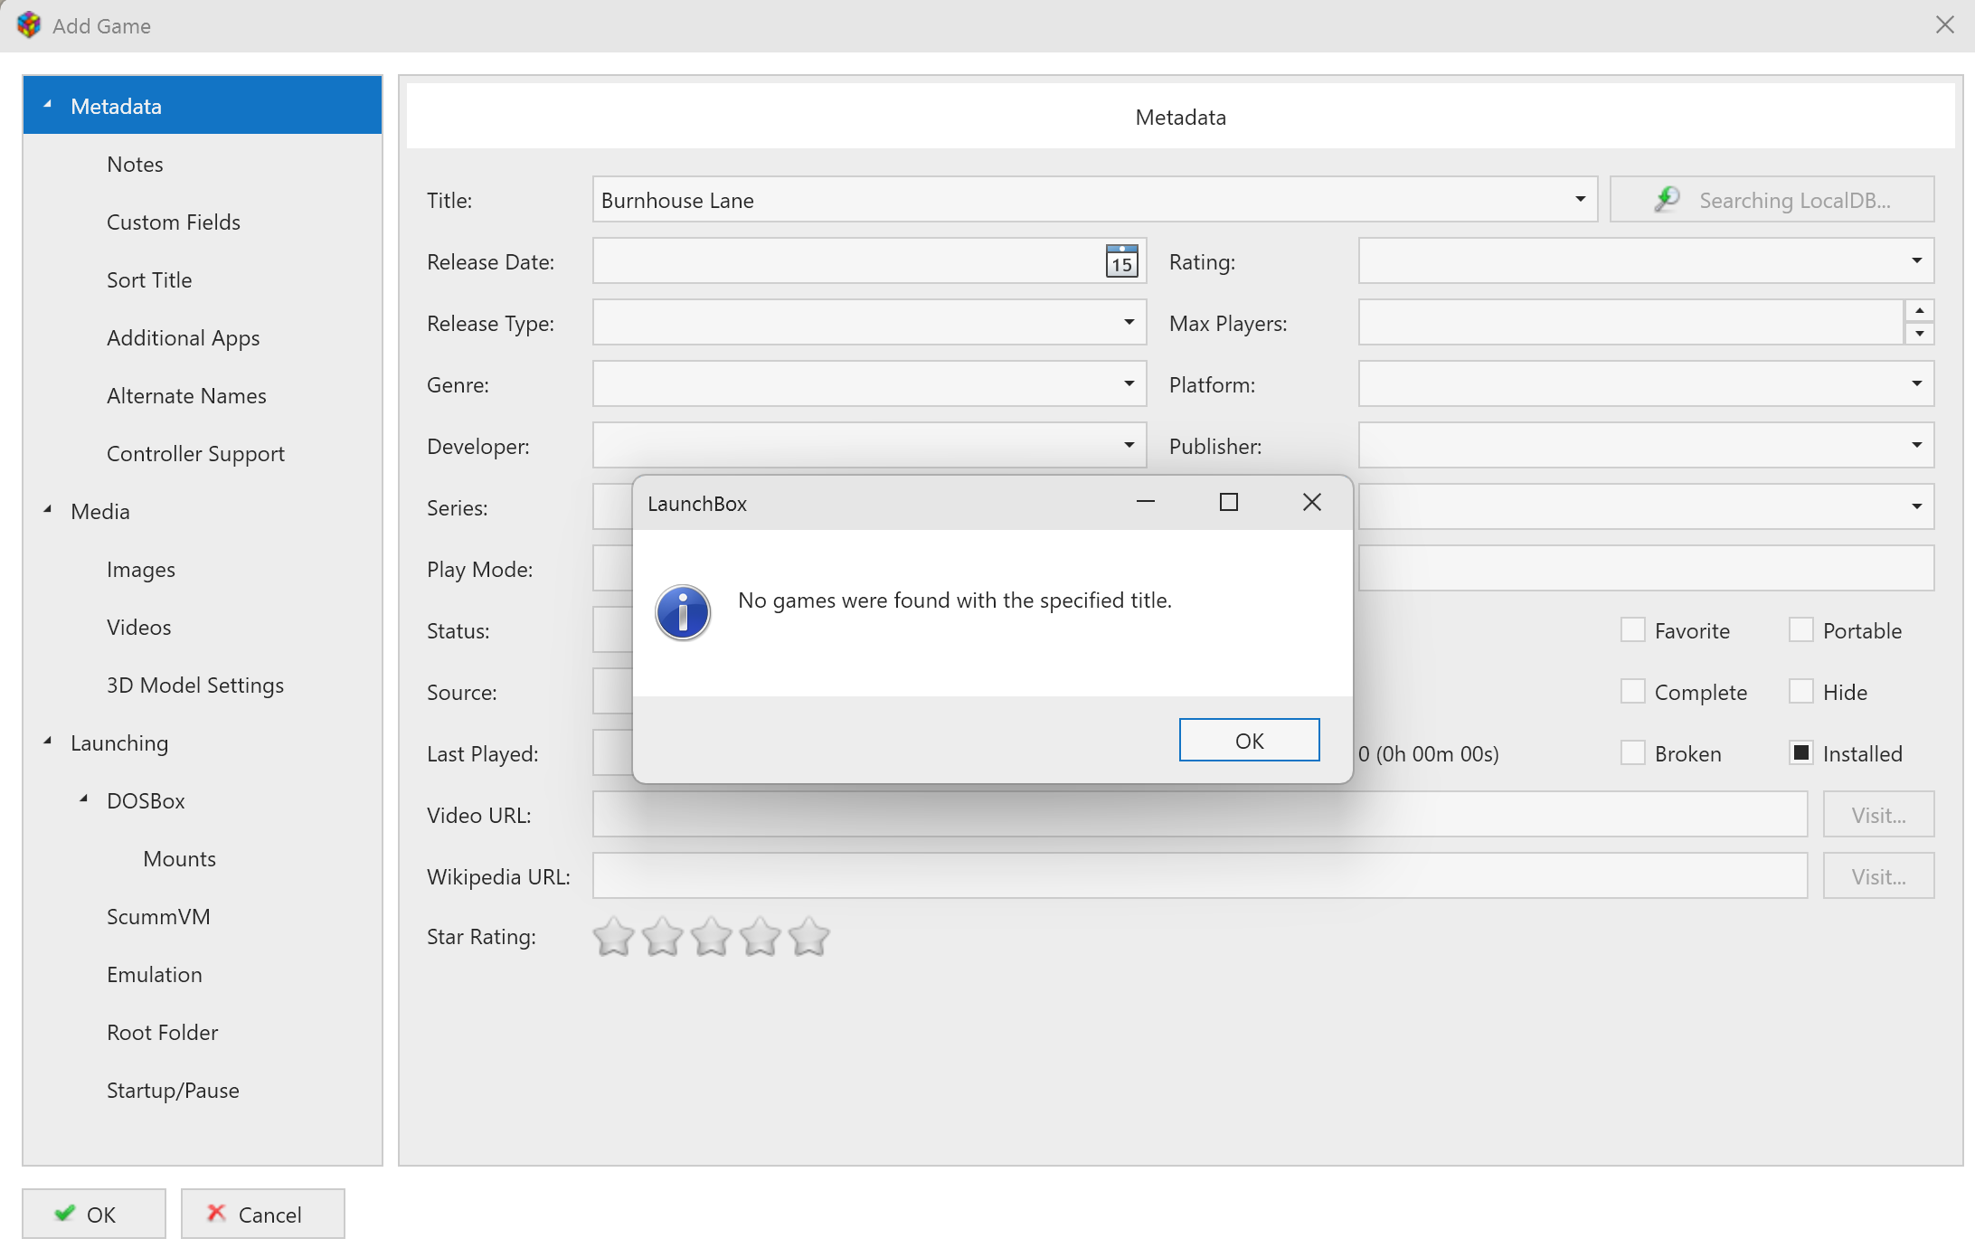1975x1248 pixels.
Task: Open the Release Type dropdown
Action: point(1129,323)
